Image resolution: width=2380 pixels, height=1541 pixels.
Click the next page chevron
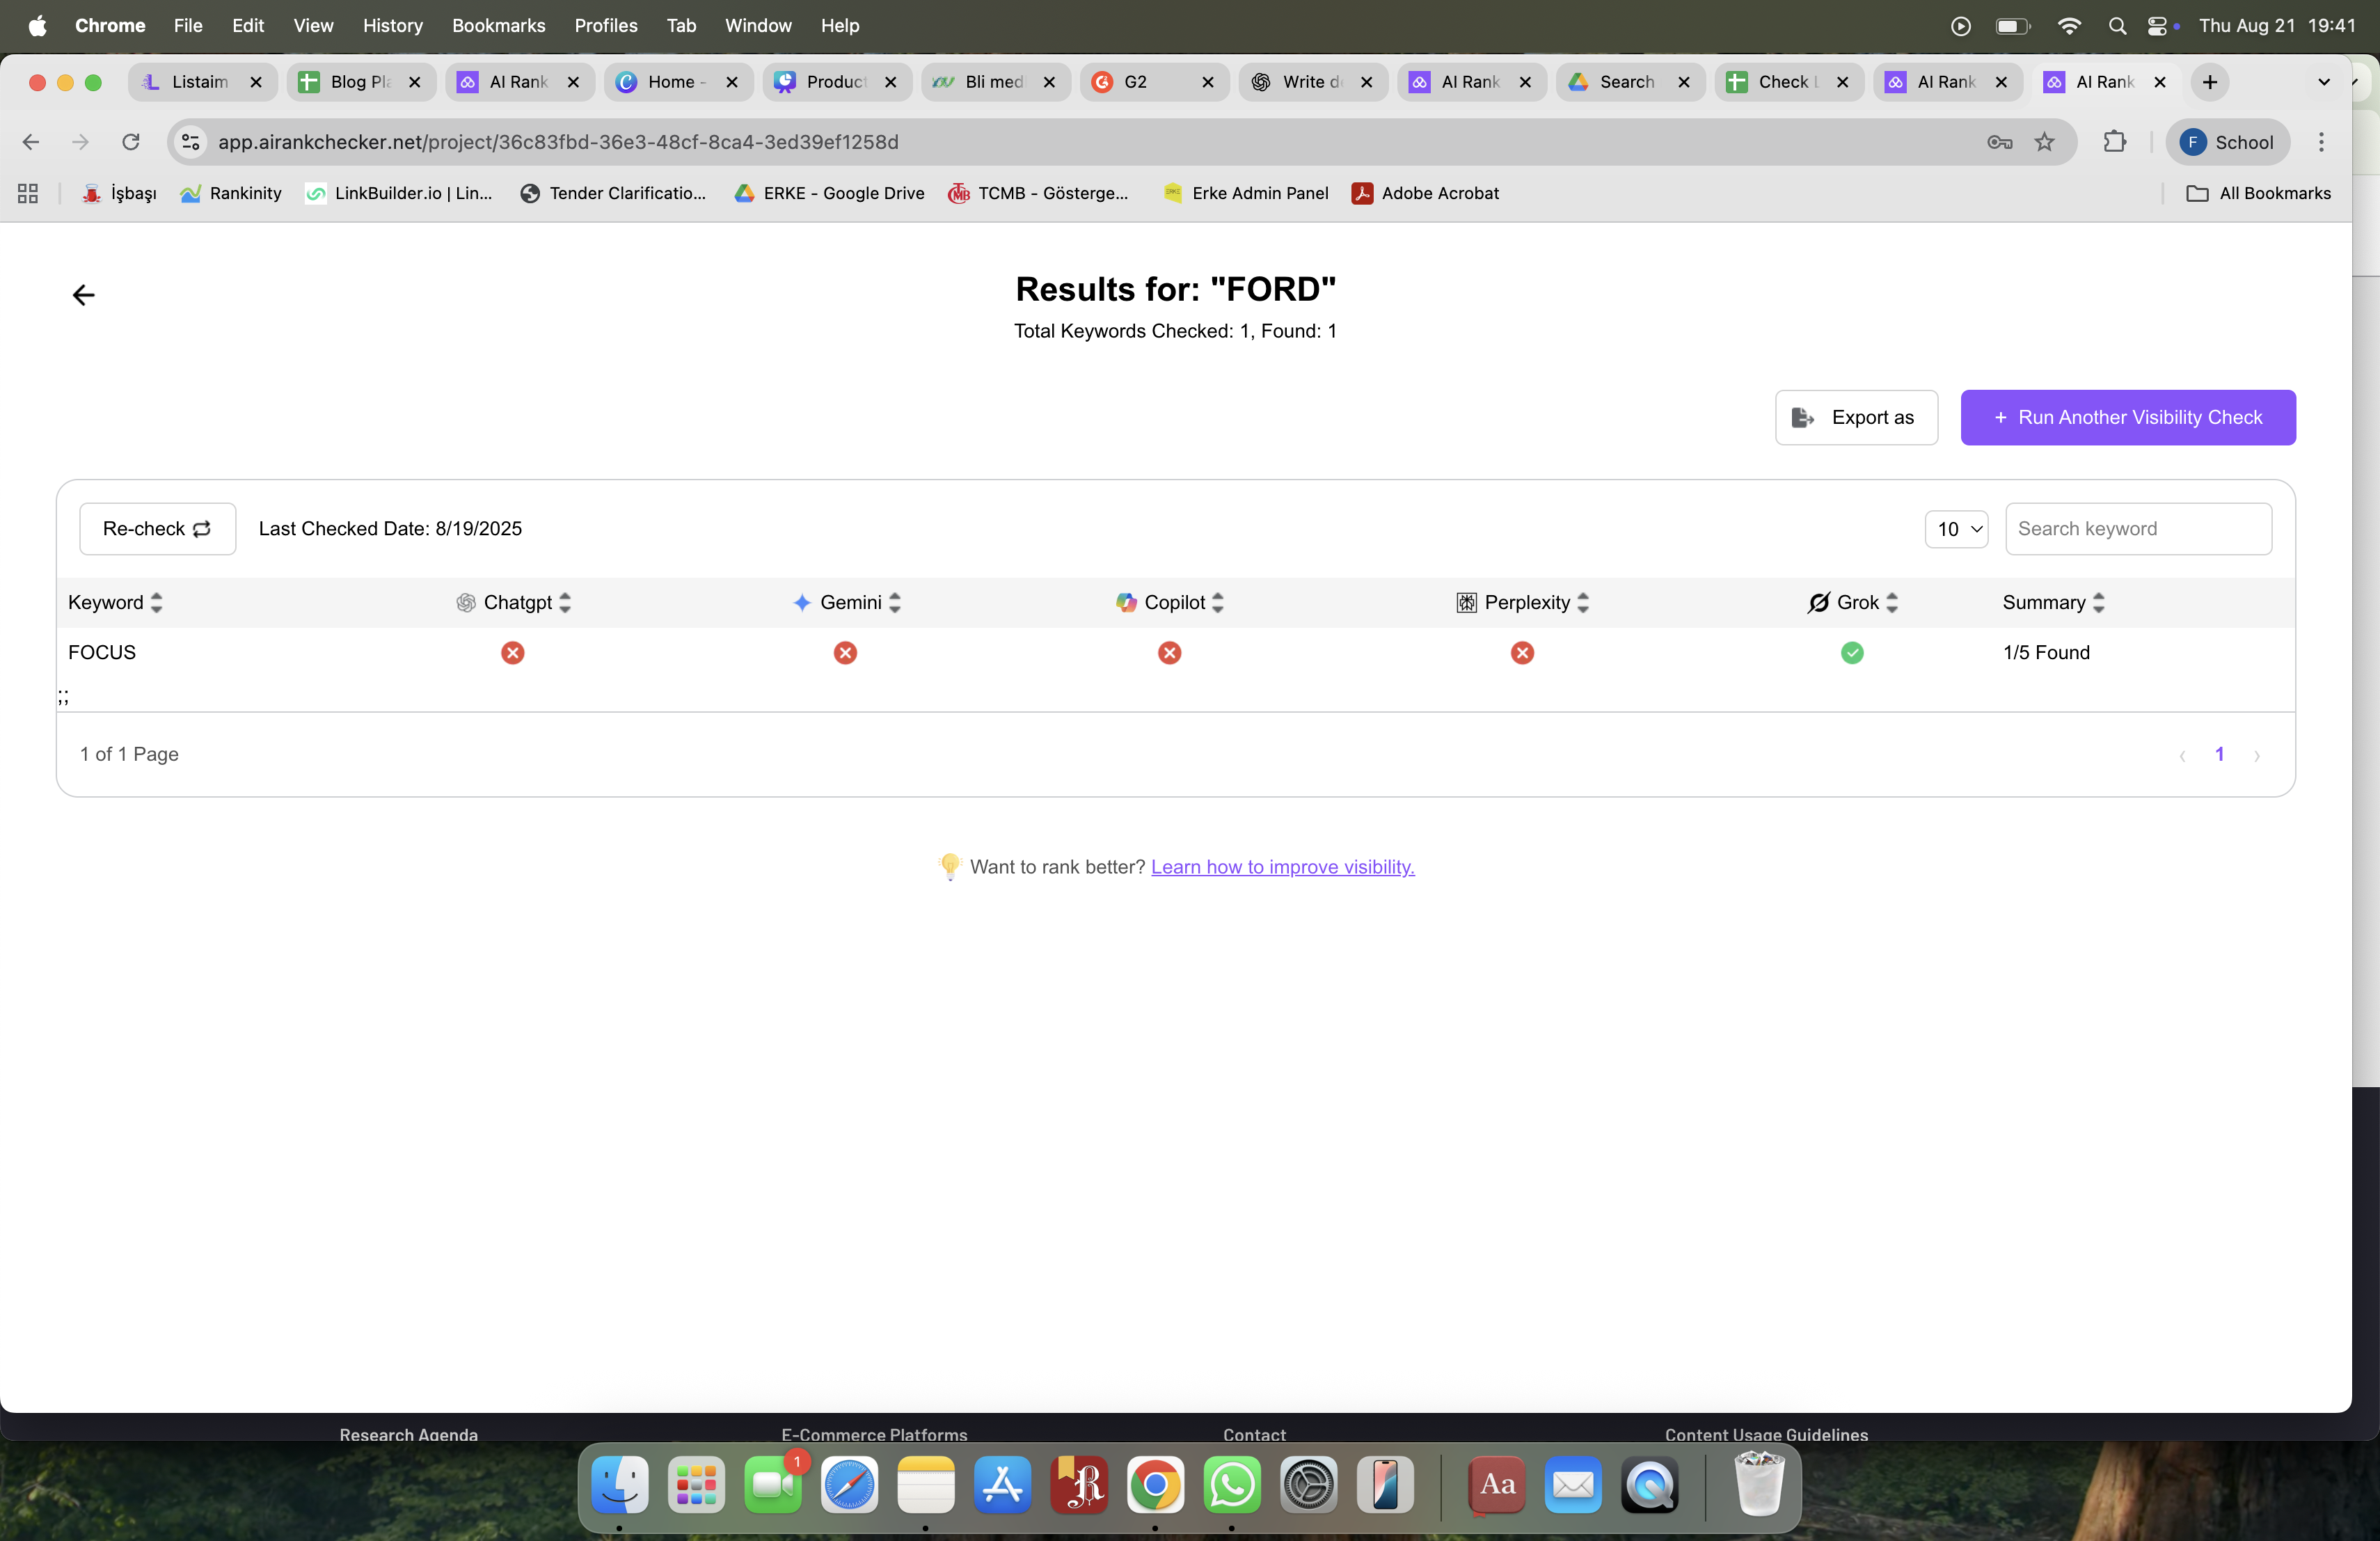click(x=2256, y=756)
